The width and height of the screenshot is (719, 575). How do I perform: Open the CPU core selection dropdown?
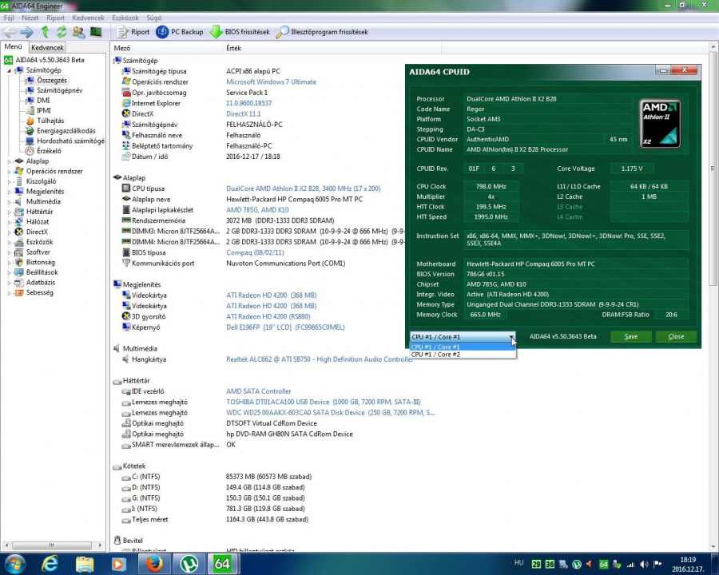click(x=463, y=336)
